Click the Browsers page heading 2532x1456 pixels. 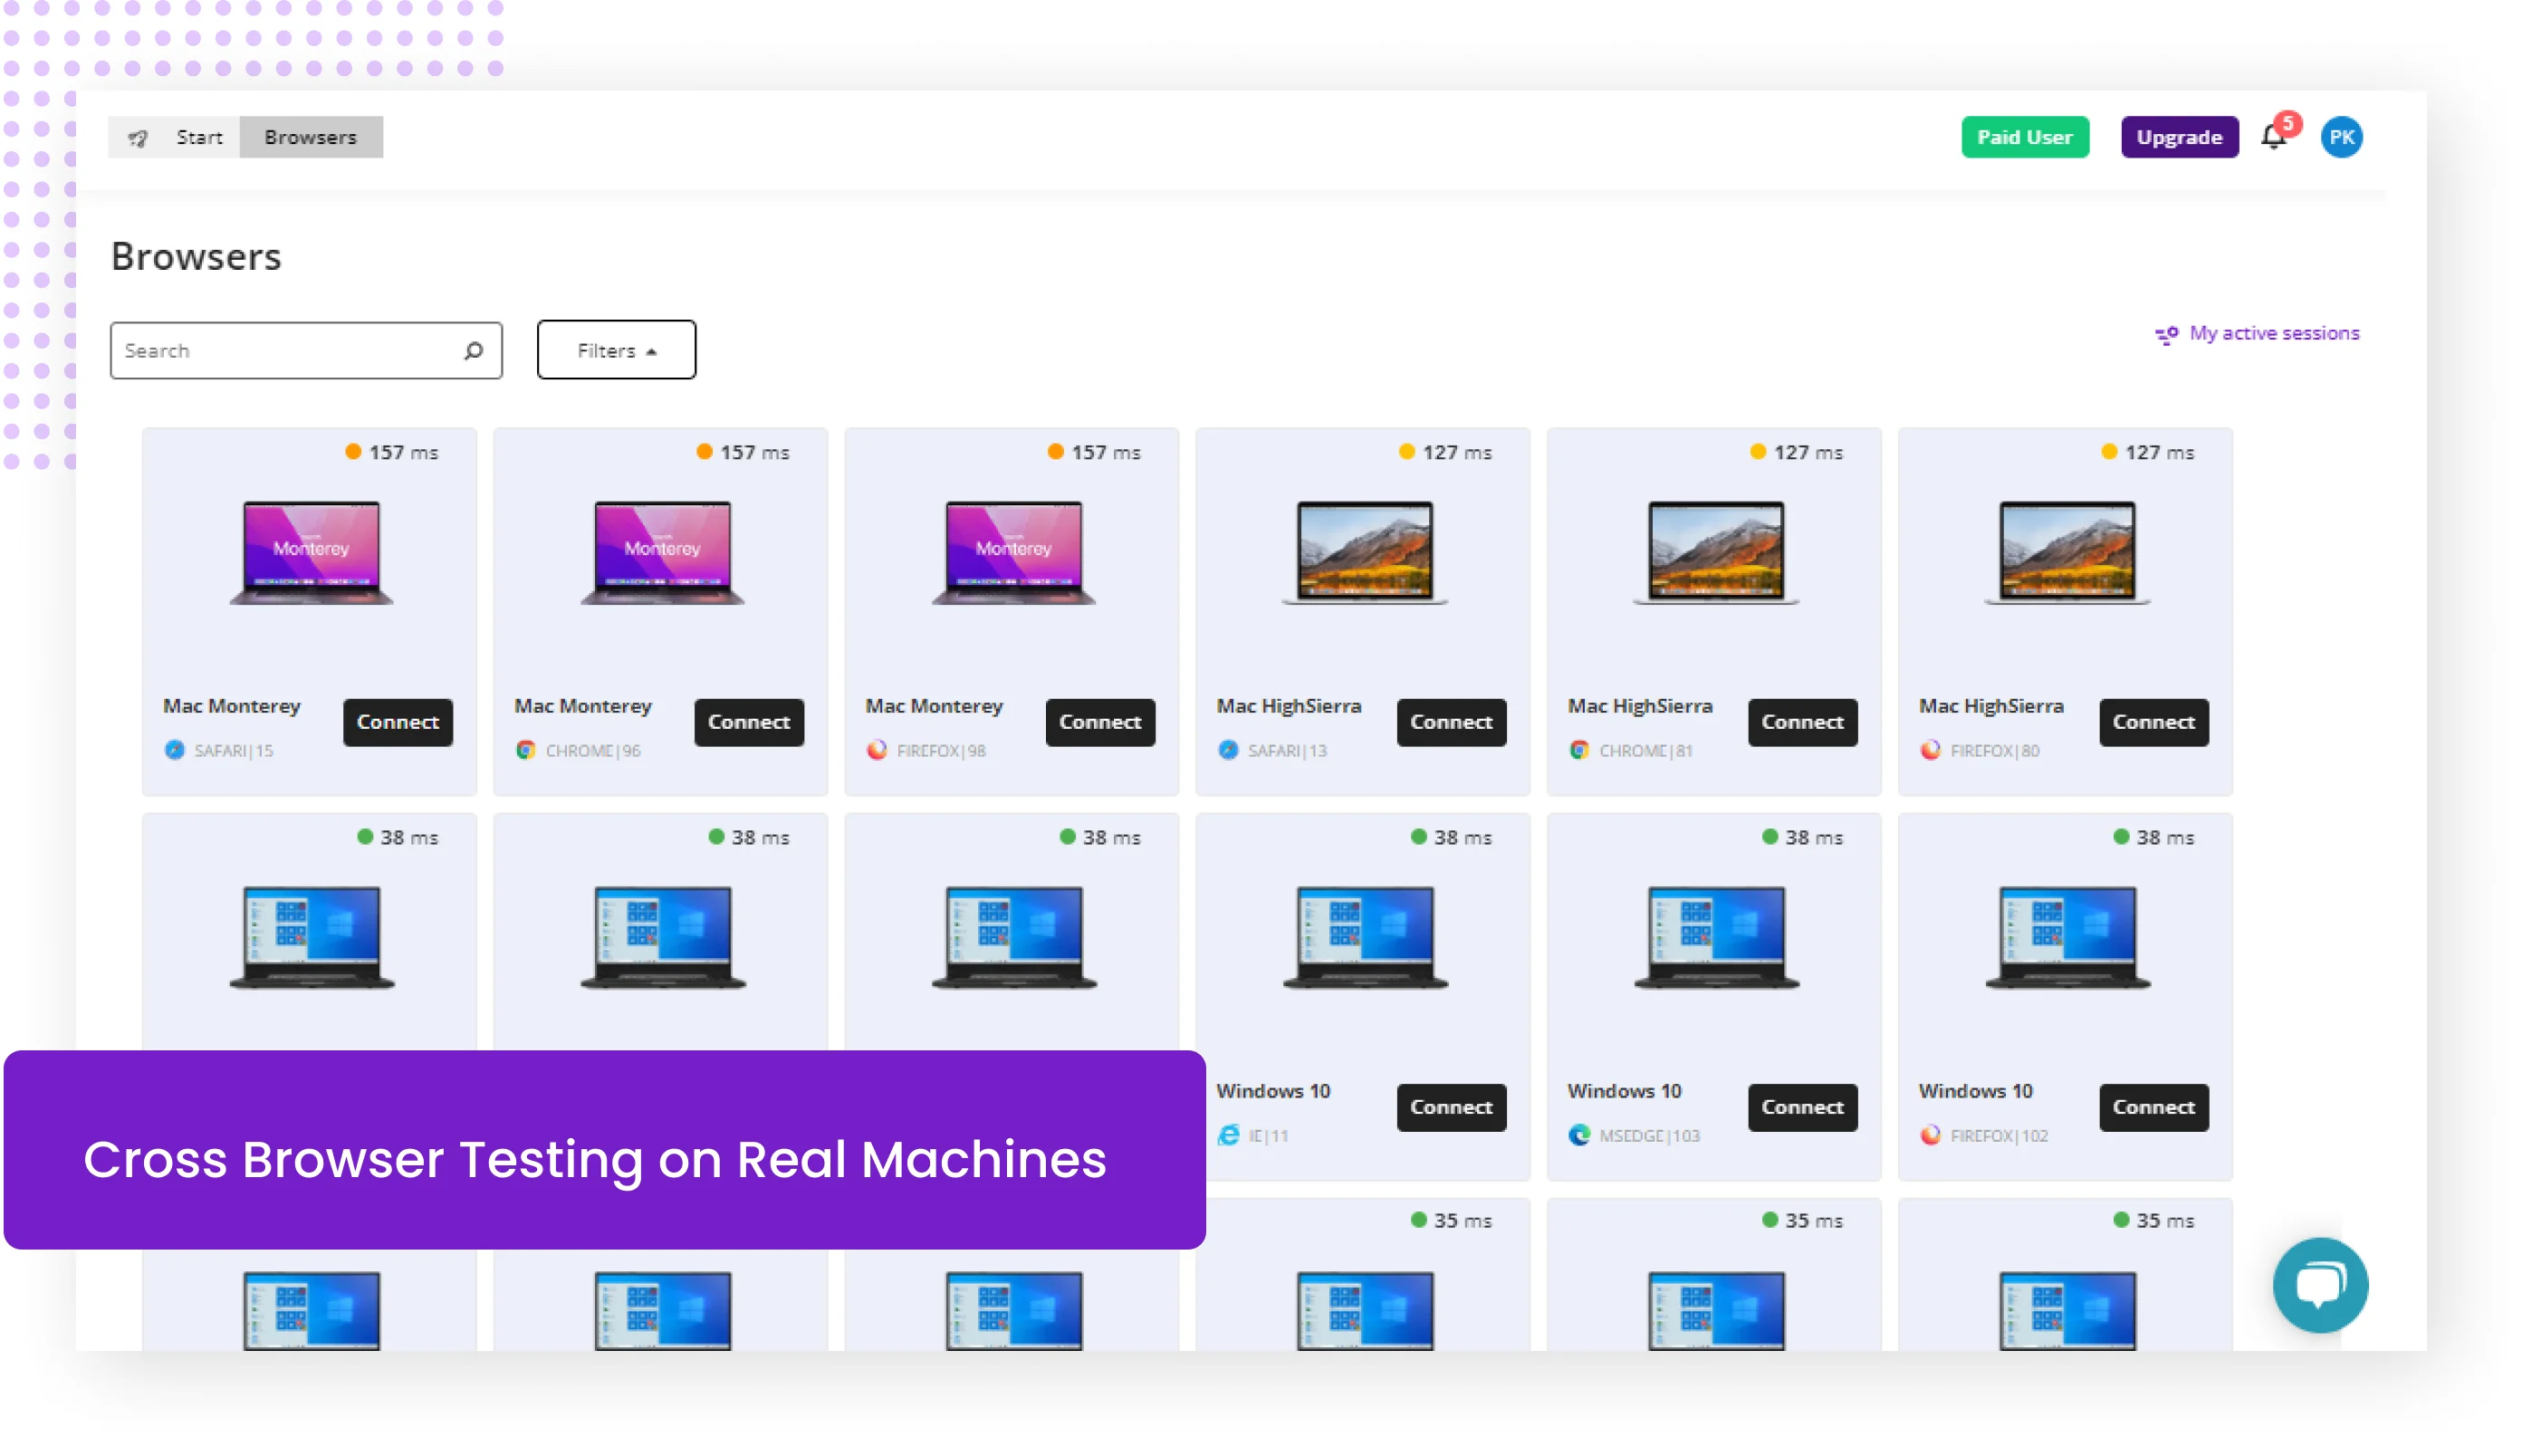pos(196,257)
